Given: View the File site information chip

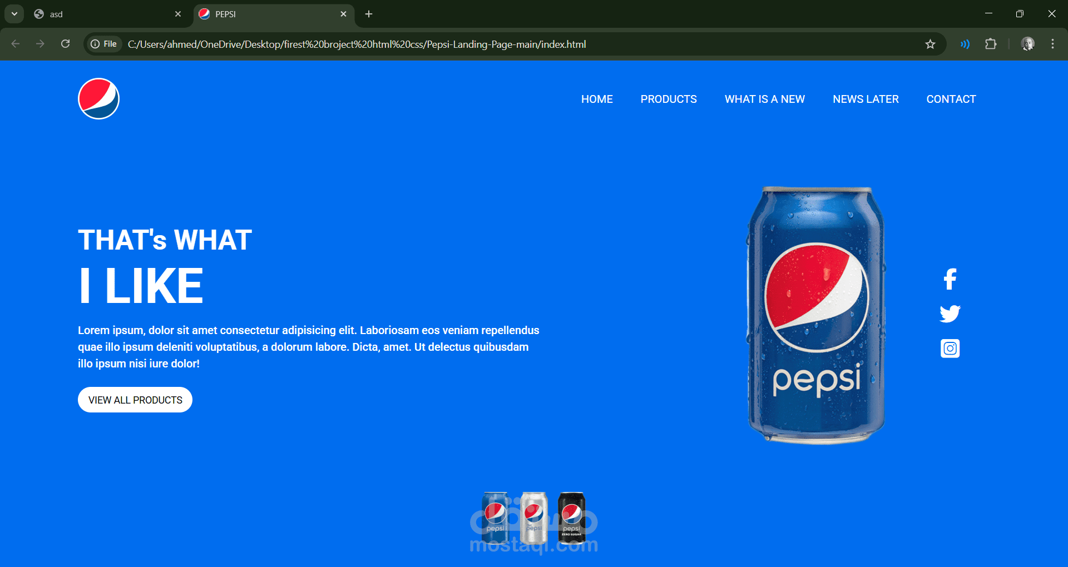Looking at the screenshot, I should (x=104, y=44).
